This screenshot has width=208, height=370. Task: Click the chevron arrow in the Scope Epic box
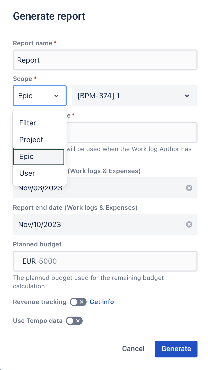click(x=56, y=96)
